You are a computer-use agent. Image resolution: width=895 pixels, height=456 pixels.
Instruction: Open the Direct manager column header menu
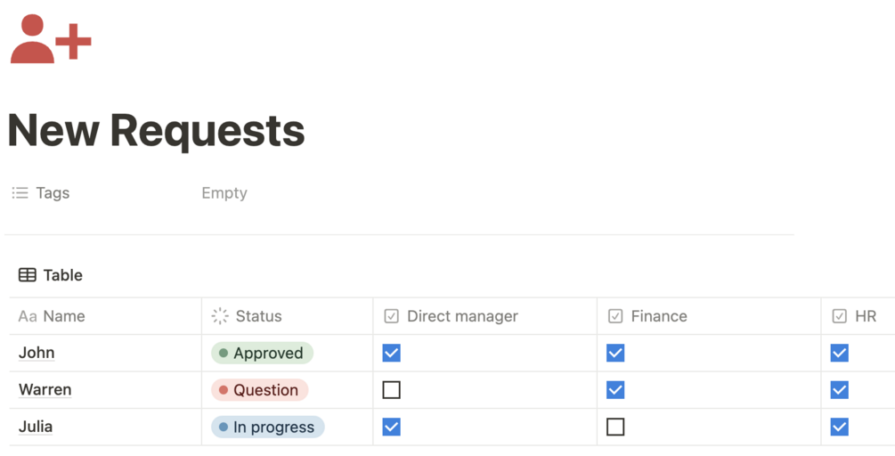coord(462,316)
